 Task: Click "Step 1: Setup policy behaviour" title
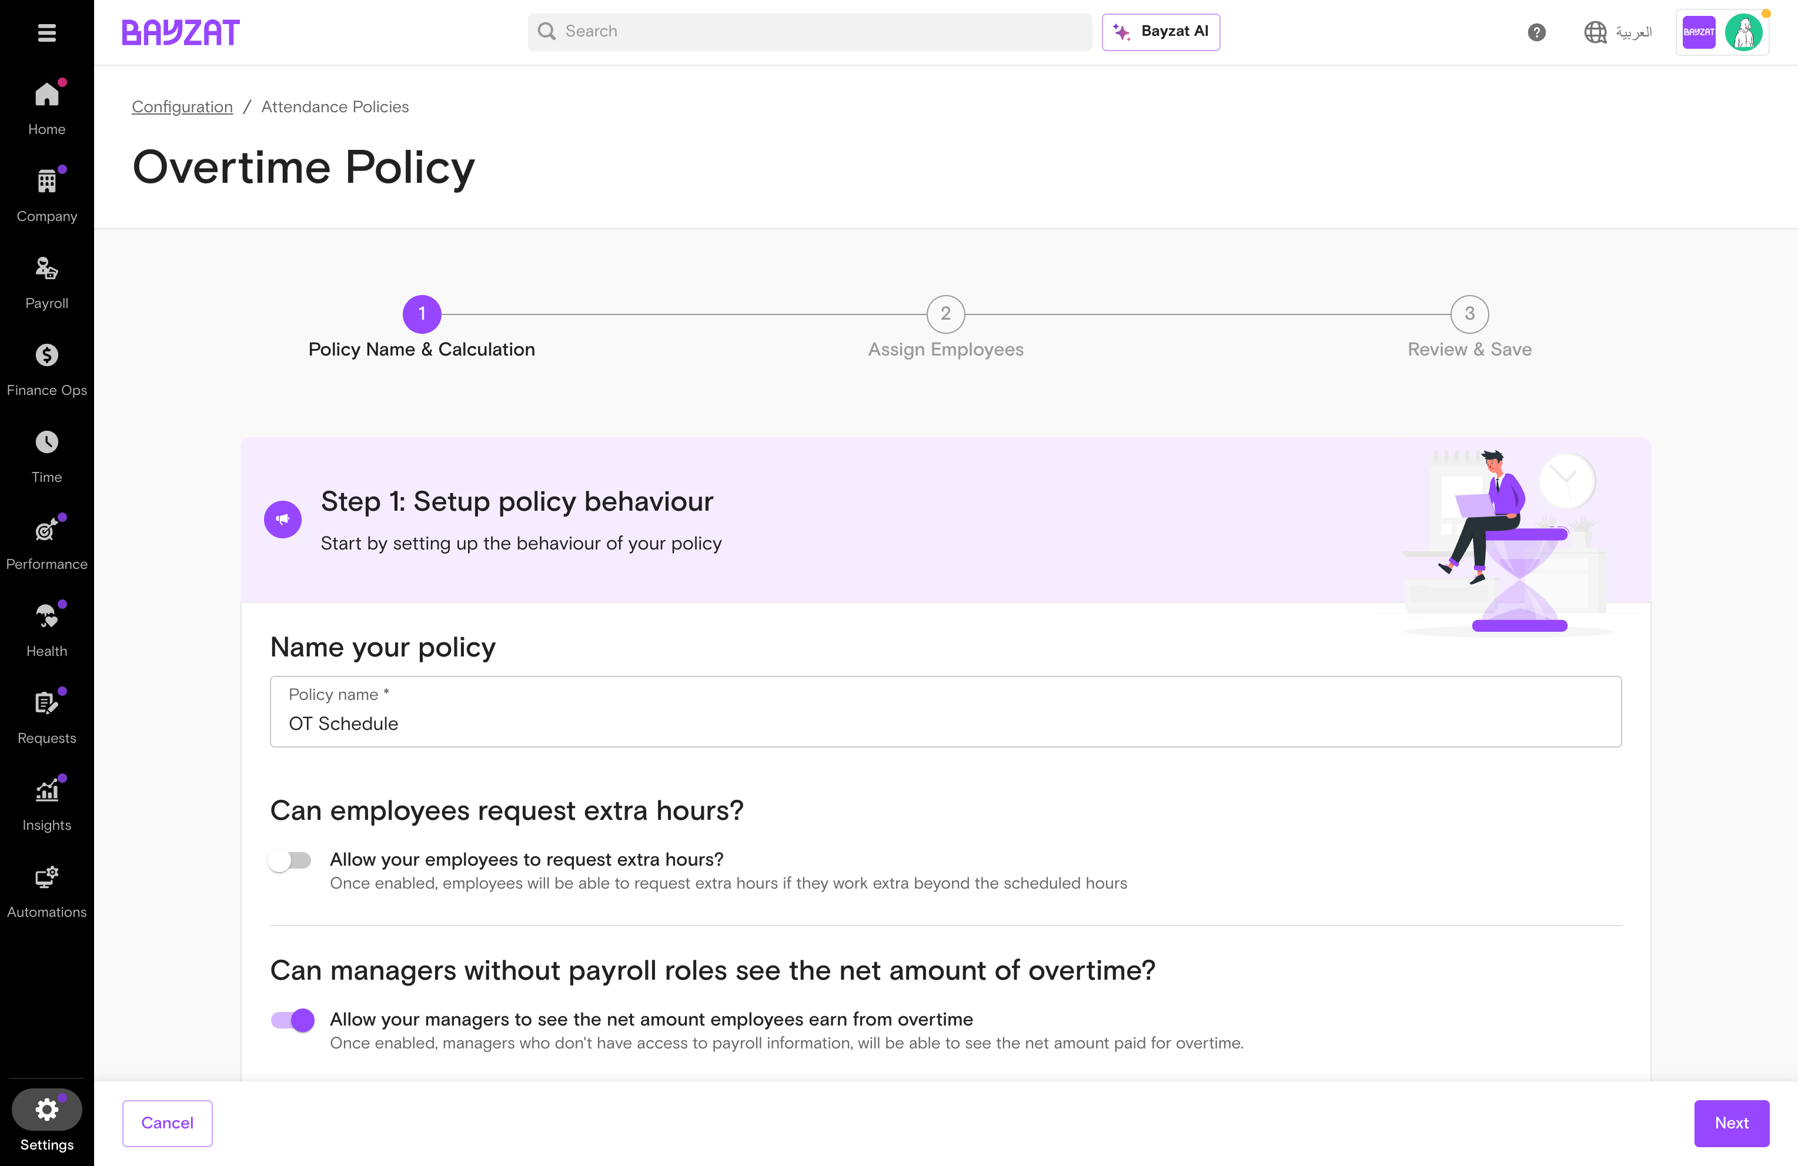517,501
